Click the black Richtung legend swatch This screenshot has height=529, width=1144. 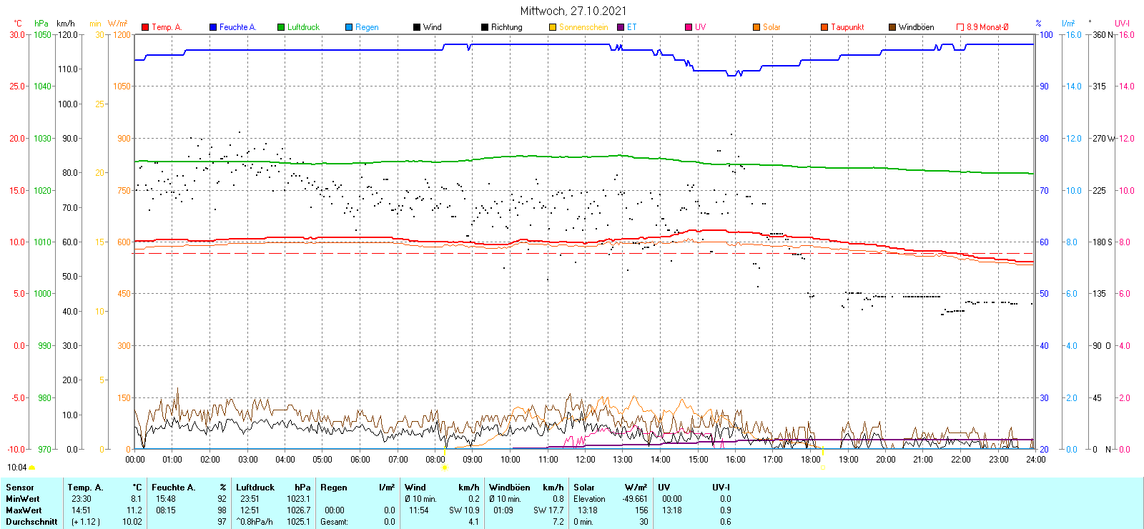[x=485, y=27]
